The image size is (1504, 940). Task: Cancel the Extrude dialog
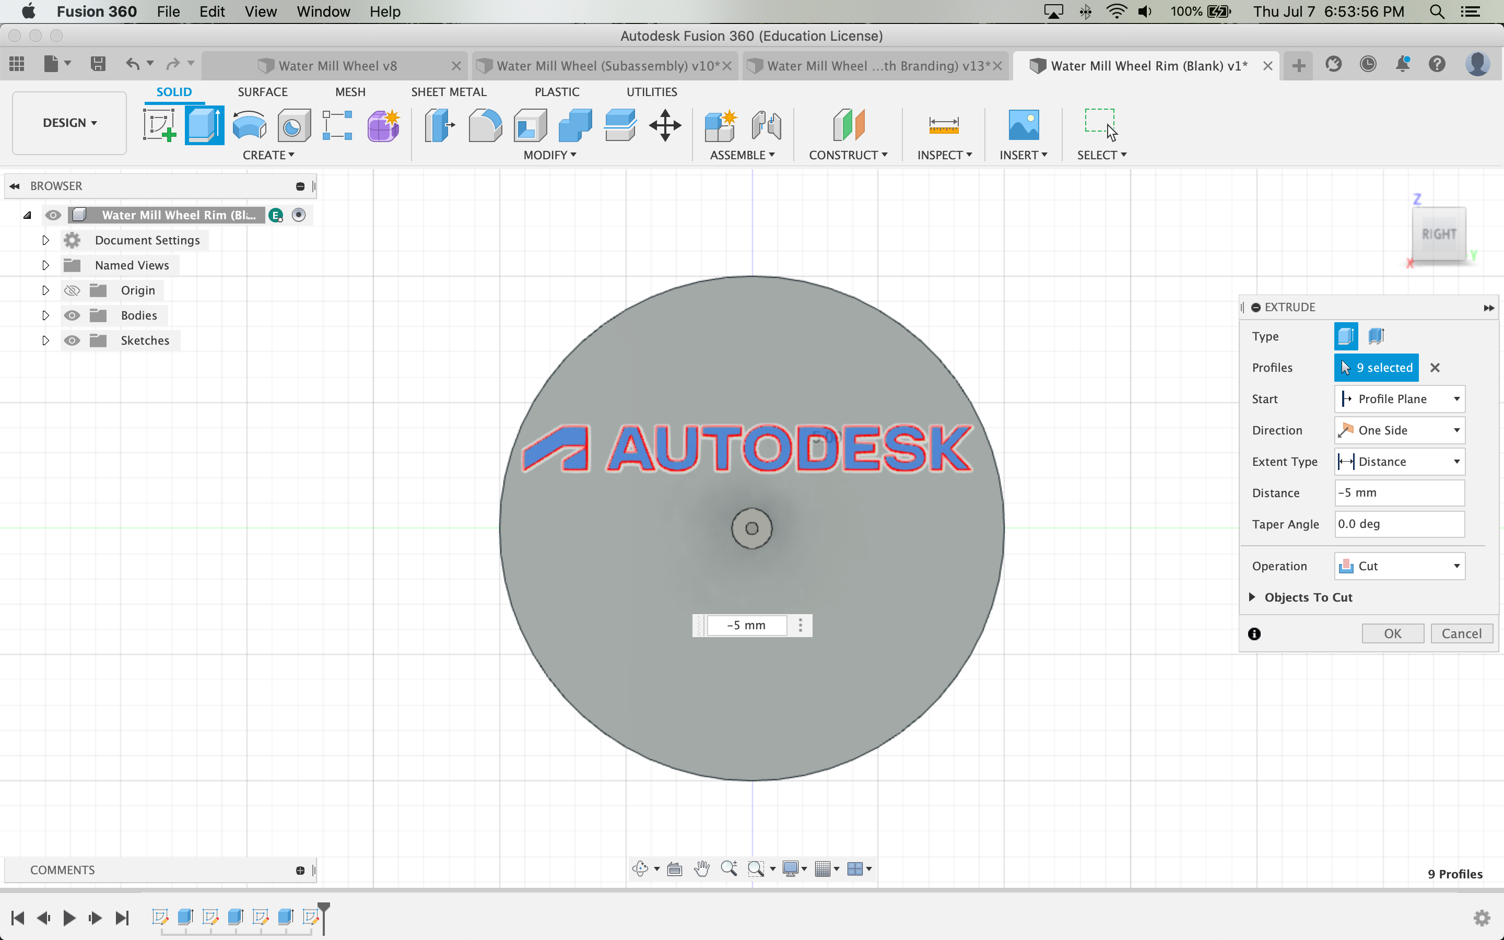1461,633
